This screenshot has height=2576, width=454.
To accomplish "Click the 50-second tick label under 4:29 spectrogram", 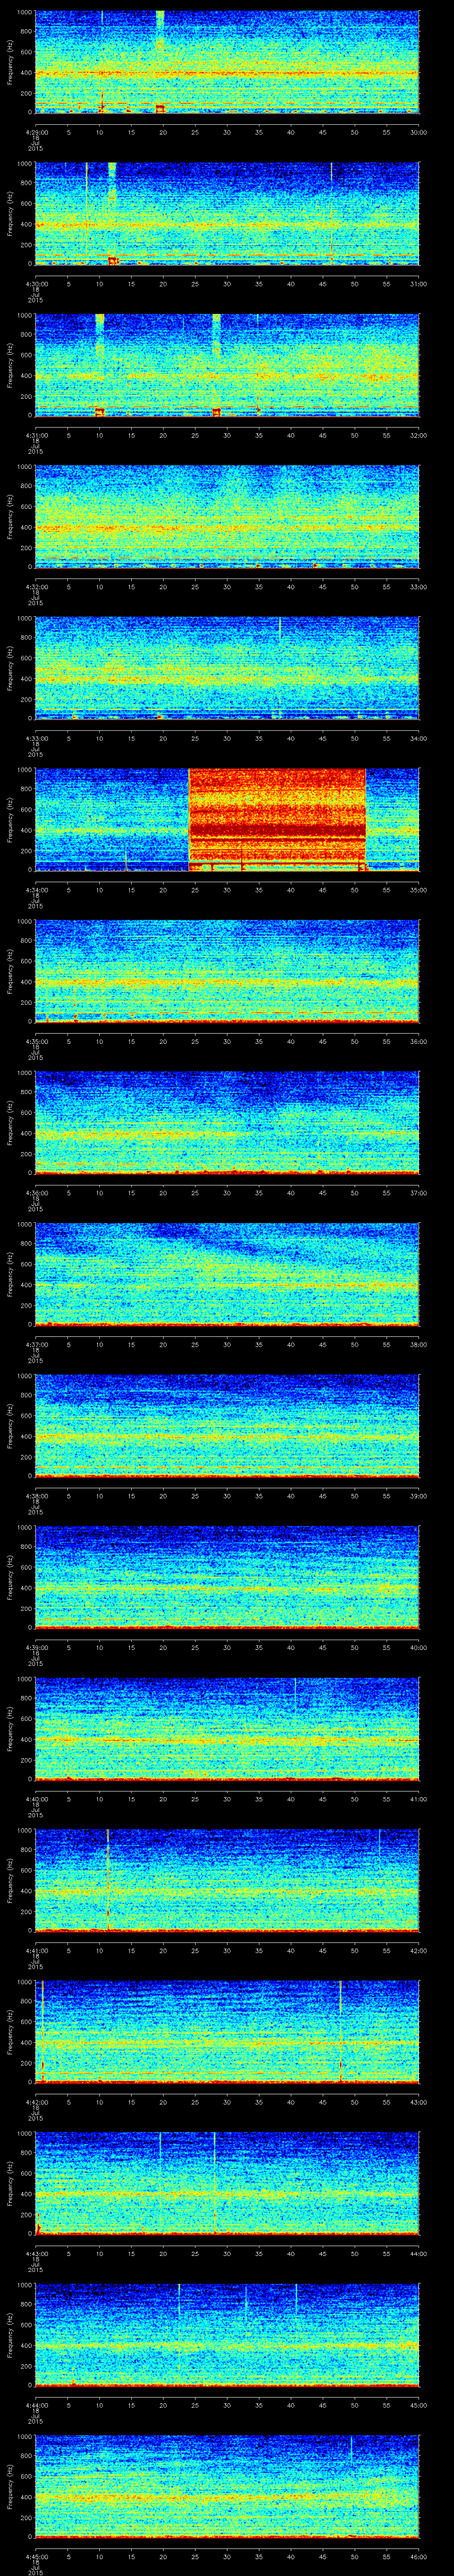I will (355, 132).
